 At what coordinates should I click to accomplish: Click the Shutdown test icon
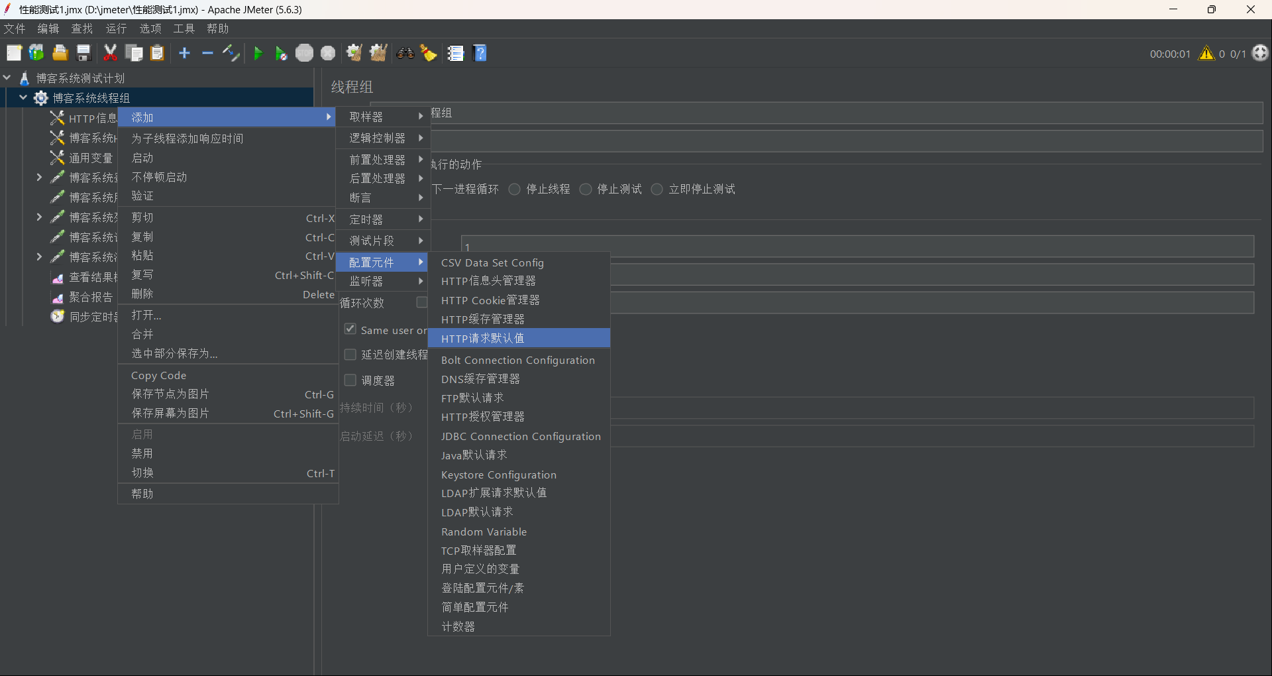pyautogui.click(x=328, y=53)
